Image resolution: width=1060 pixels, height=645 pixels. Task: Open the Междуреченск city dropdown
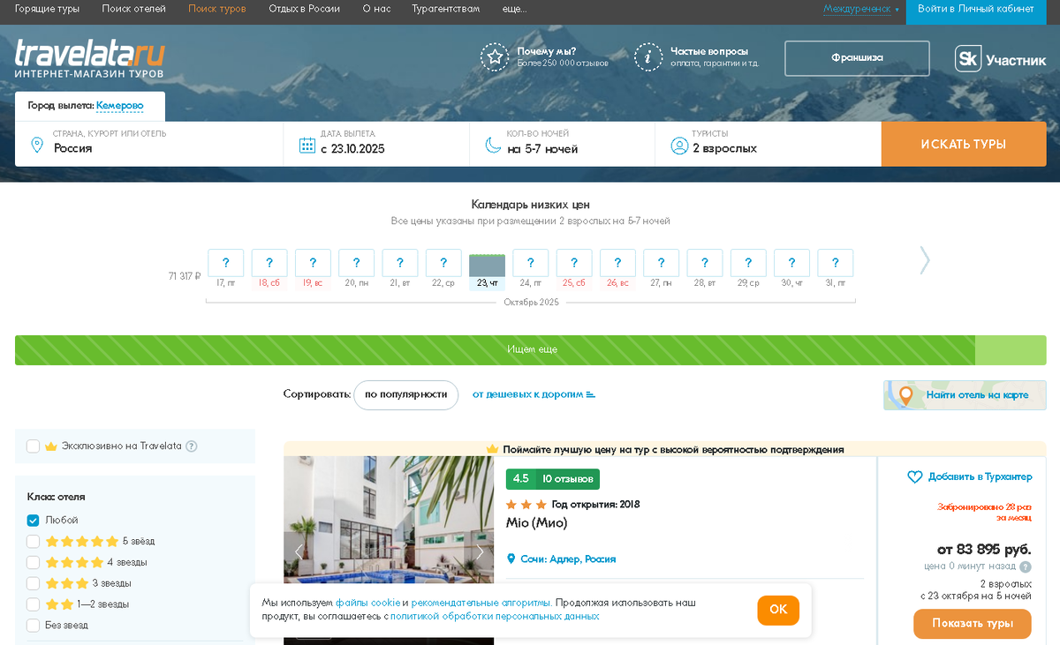click(861, 9)
